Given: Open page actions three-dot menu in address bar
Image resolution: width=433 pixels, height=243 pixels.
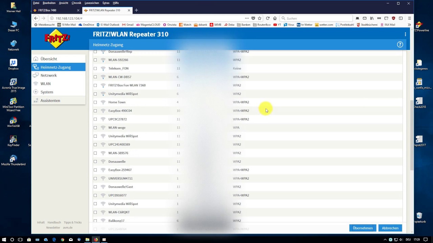Looking at the screenshot, I should click(247, 18).
